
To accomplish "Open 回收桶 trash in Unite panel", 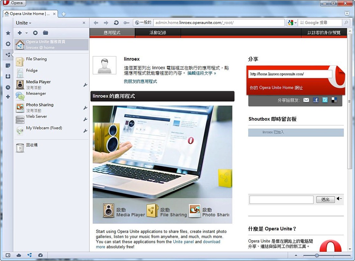I will click(x=51, y=147).
